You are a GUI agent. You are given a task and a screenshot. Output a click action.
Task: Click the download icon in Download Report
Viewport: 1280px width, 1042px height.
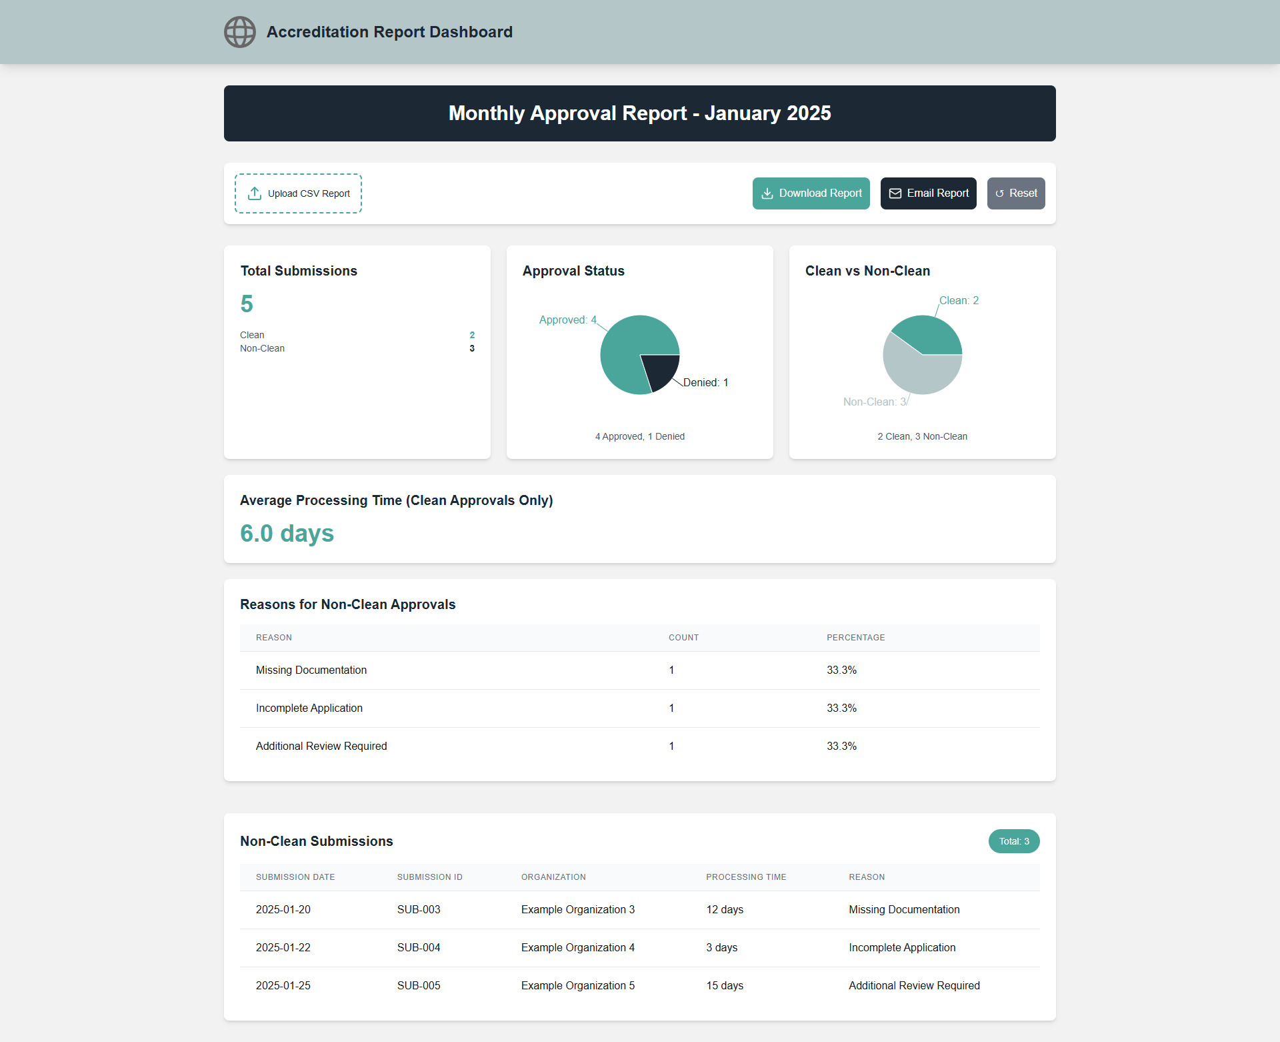pyautogui.click(x=767, y=193)
